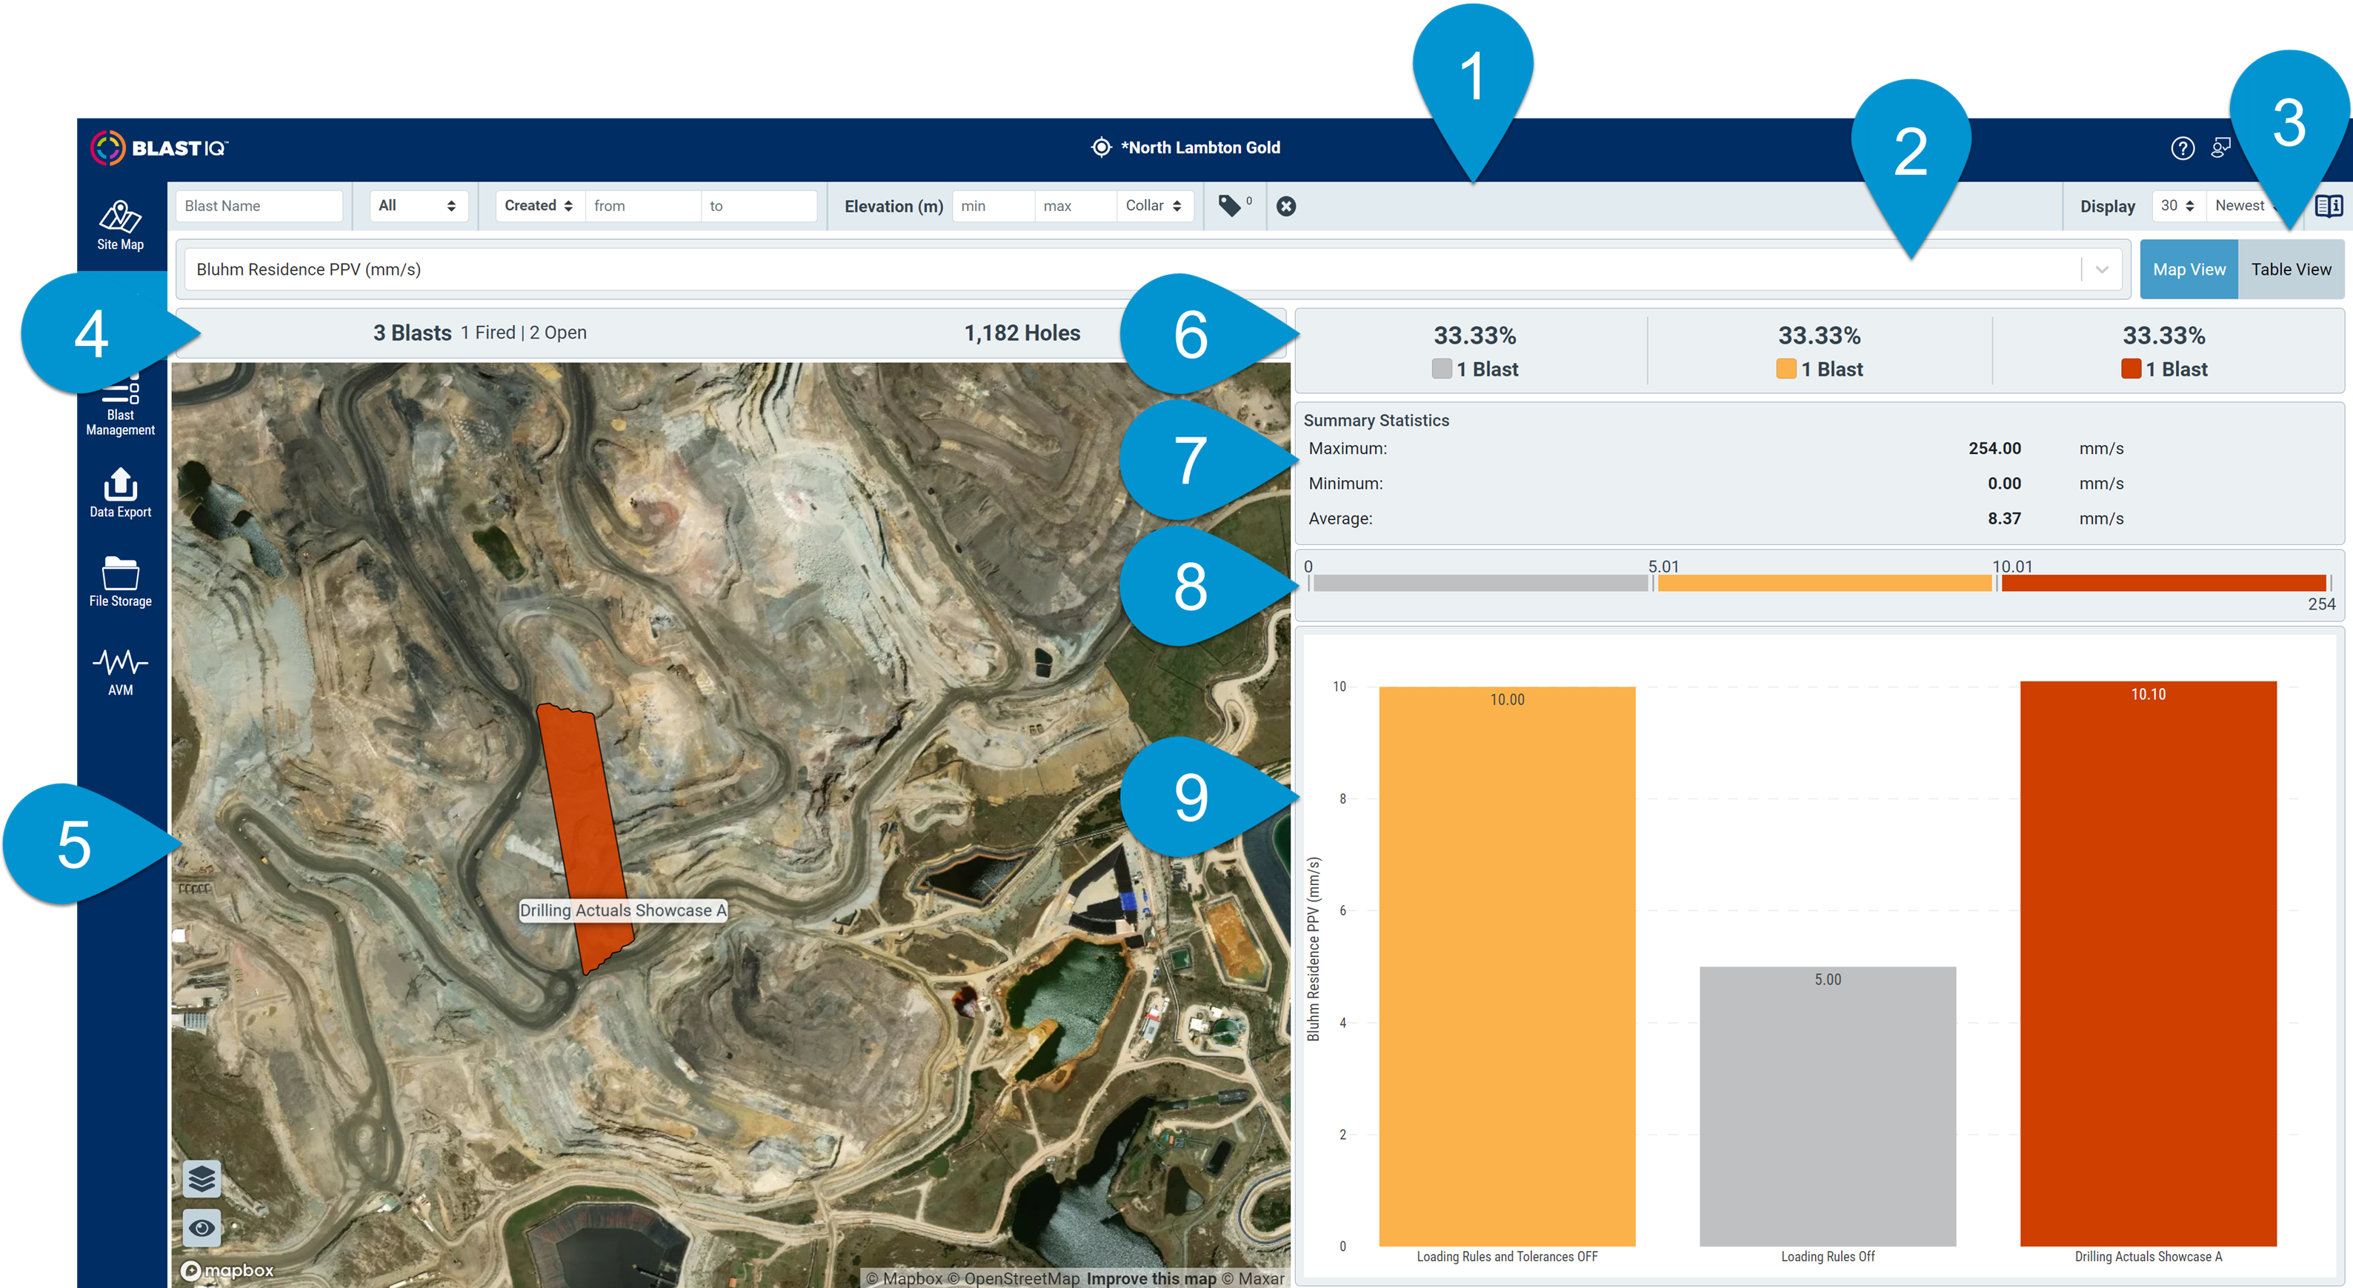Screen dimensions: 2353x1288
Task: Click the Minimum 0.00 value
Action: [x=2004, y=483]
